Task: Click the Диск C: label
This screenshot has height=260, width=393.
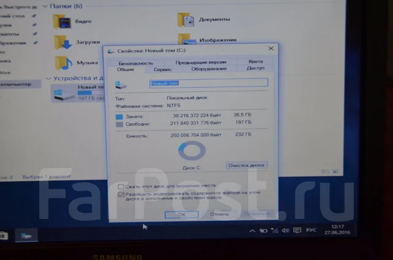Action: [192, 168]
